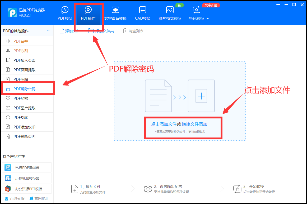Open the 文字语音转换 tab
The image size is (307, 204).
(x=115, y=13)
